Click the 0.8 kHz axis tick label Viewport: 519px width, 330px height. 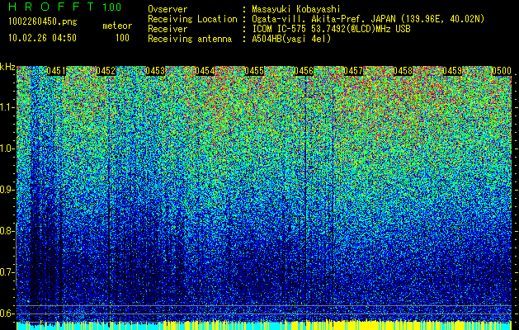point(7,231)
